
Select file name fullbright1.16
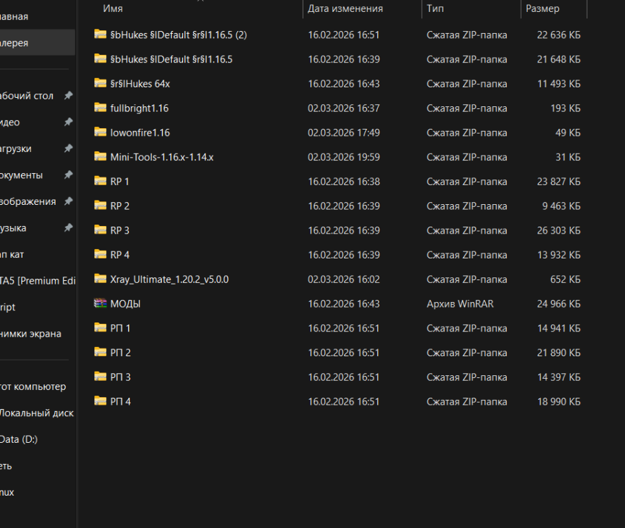click(x=139, y=108)
